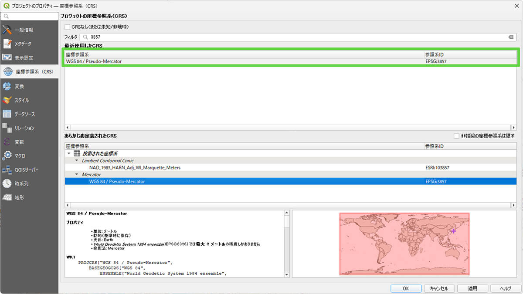This screenshot has height=294, width=523.
Task: Open the リレーション page
Action: pyautogui.click(x=29, y=128)
